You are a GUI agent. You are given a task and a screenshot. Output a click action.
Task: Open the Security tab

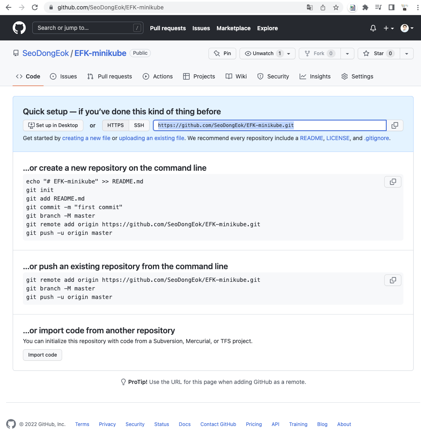[x=273, y=76]
